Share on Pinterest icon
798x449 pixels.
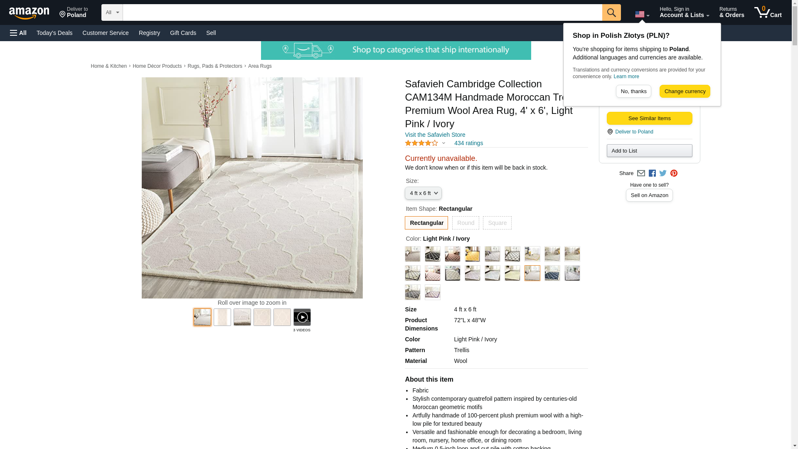674,173
